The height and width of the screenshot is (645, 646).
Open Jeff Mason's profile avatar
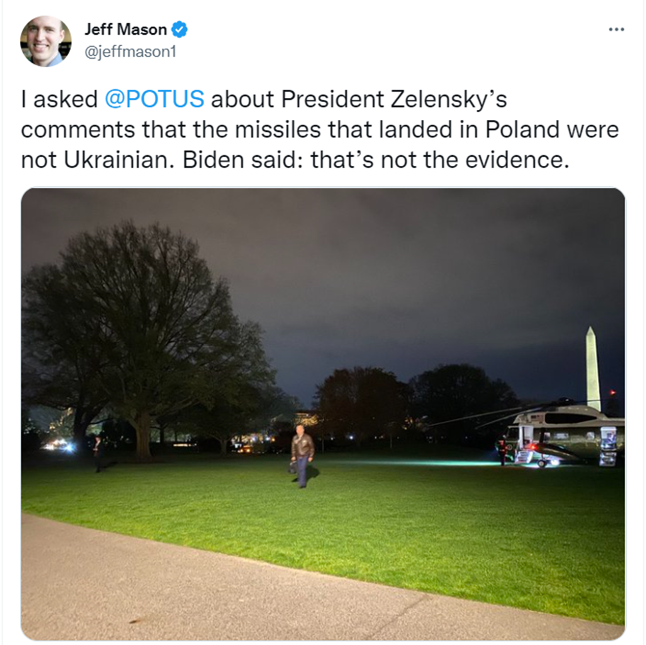point(45,41)
